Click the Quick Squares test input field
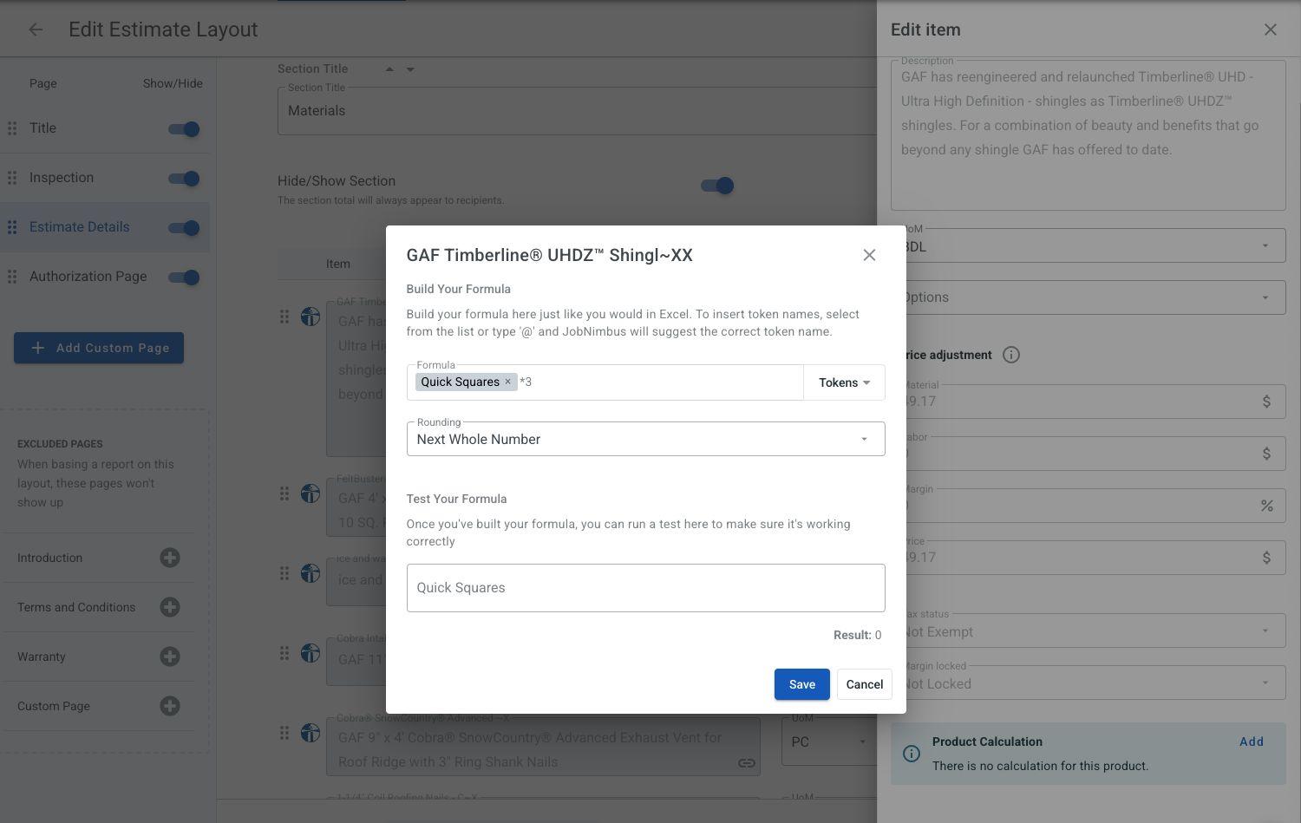The image size is (1301, 823). 645,588
